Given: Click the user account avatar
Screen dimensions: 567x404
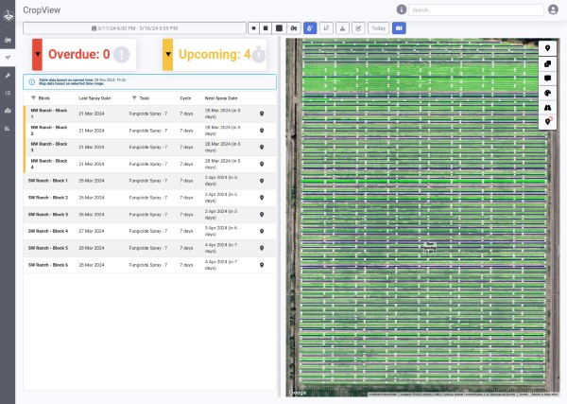Looking at the screenshot, I should [553, 9].
